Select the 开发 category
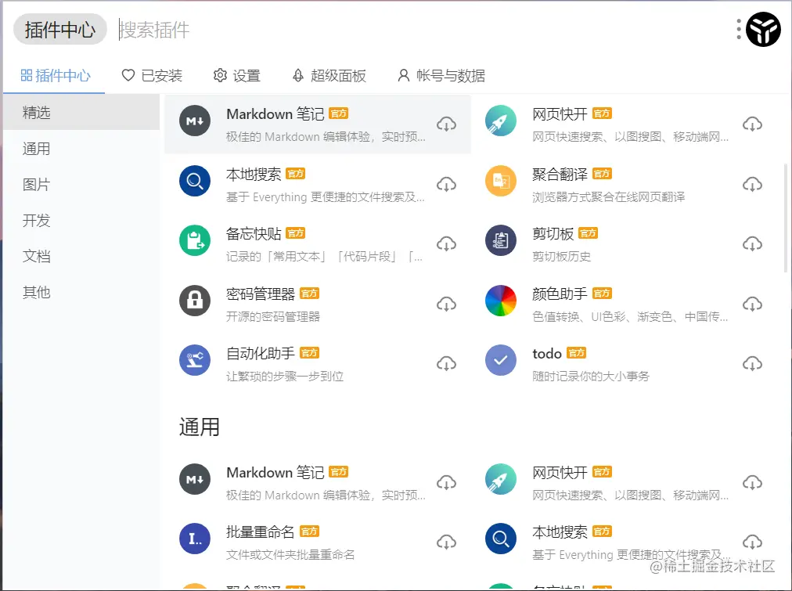This screenshot has height=591, width=792. coord(81,220)
